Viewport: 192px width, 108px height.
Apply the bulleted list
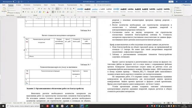click(x=53, y=9)
